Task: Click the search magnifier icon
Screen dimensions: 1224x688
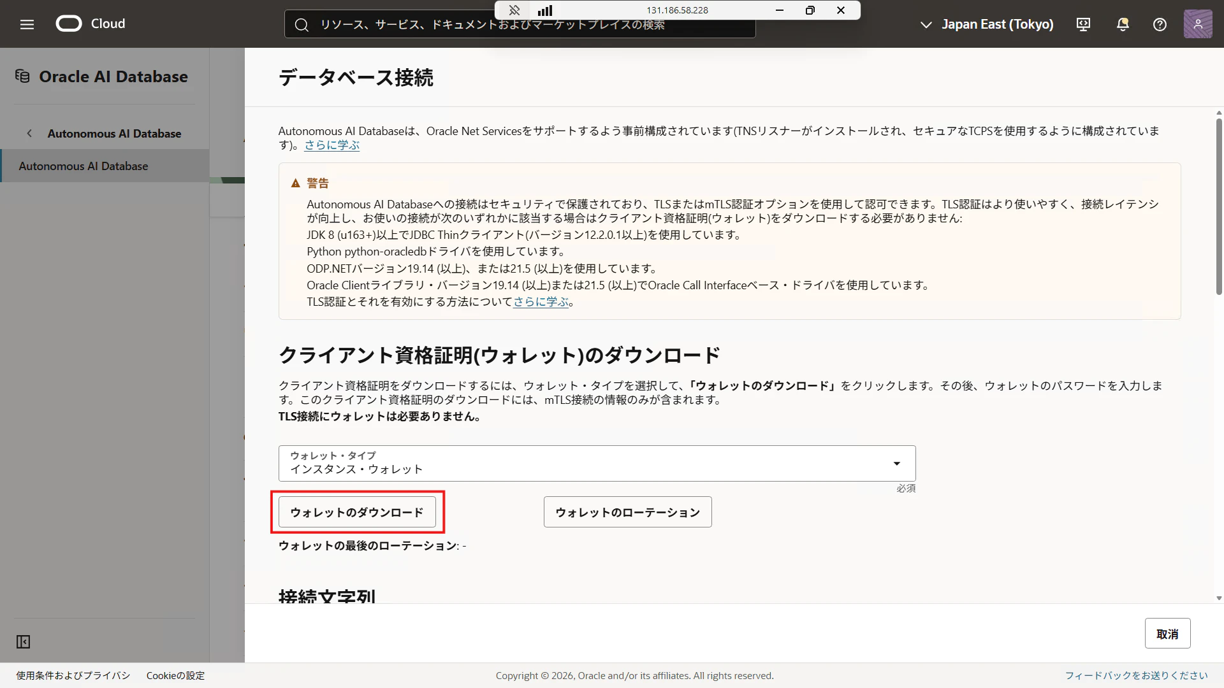Action: (302, 25)
